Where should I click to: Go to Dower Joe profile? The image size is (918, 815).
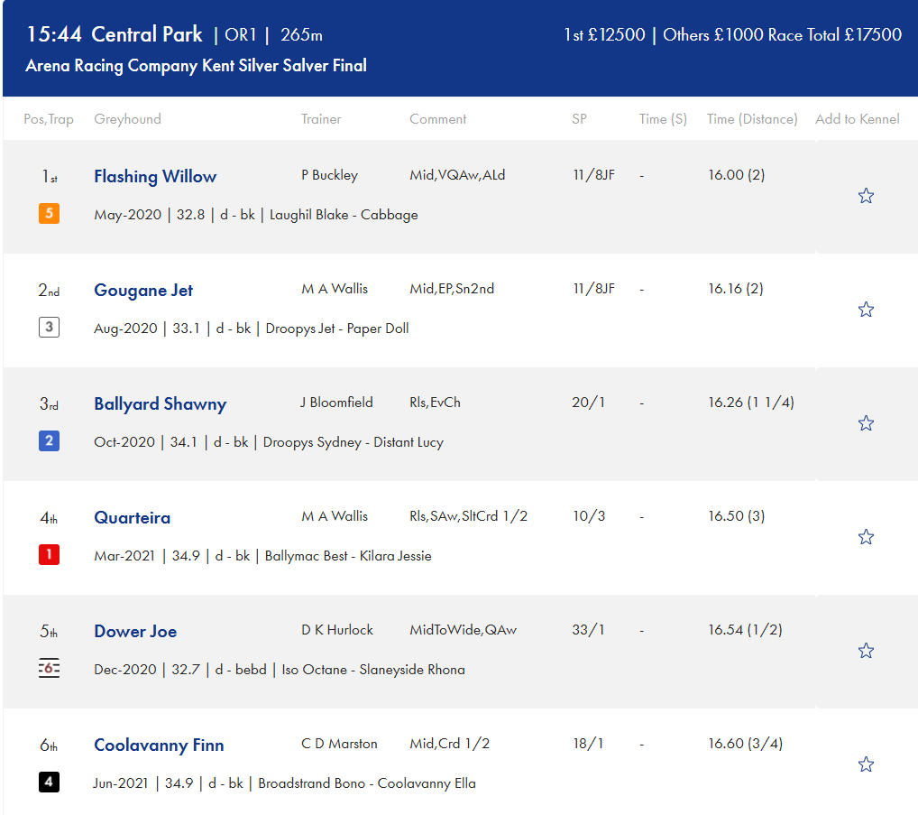pos(135,631)
